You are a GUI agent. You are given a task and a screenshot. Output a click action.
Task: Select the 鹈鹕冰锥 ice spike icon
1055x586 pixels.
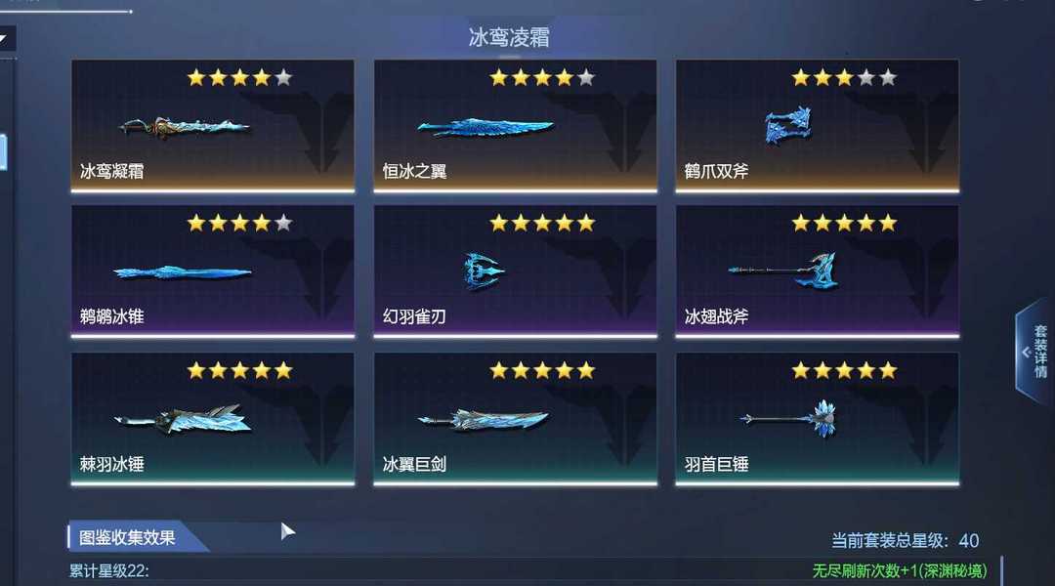tap(183, 272)
